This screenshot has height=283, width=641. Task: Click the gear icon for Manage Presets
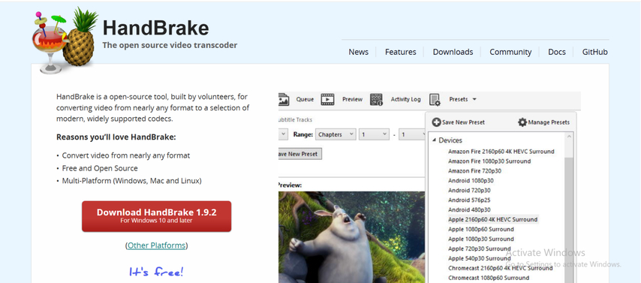522,122
